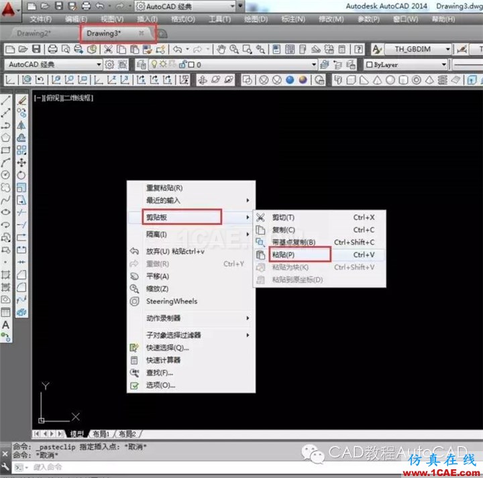Choose 粘贴(P) from clipboard submenu
Image resolution: width=483 pixels, height=478 pixels.
tap(319, 255)
